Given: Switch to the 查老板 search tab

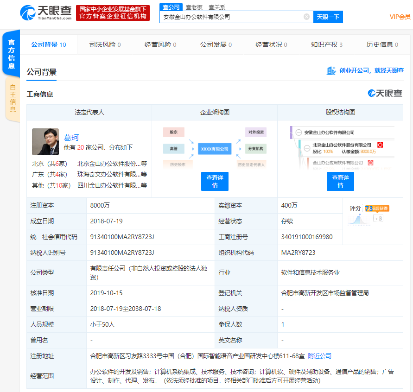Looking at the screenshot, I should [194, 7].
